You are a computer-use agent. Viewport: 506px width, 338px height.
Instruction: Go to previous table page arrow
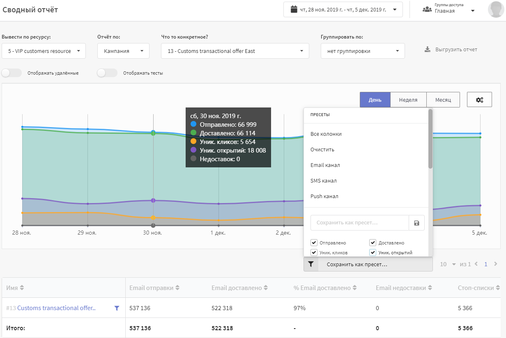[x=476, y=264]
